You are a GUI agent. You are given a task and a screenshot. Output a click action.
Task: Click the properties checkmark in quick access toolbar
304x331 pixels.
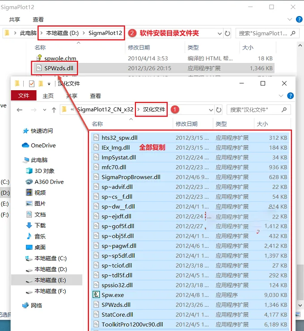(x=32, y=84)
